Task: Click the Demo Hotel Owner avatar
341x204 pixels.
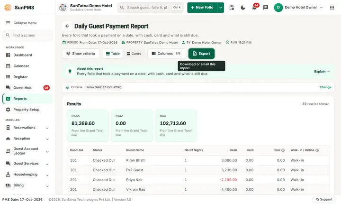Action: click(278, 8)
